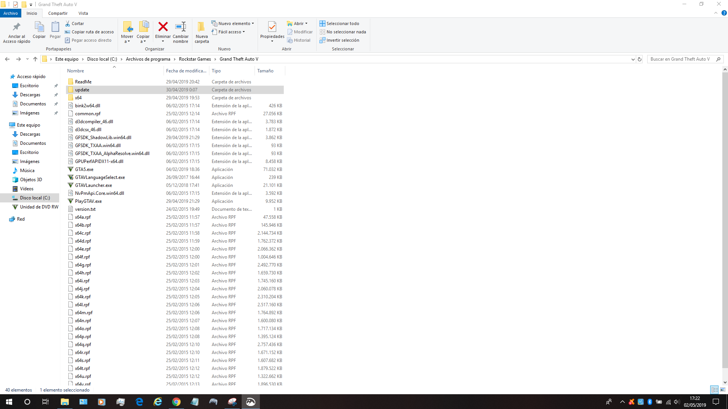
Task: Create a Nueva carpeta
Action: [x=202, y=32]
